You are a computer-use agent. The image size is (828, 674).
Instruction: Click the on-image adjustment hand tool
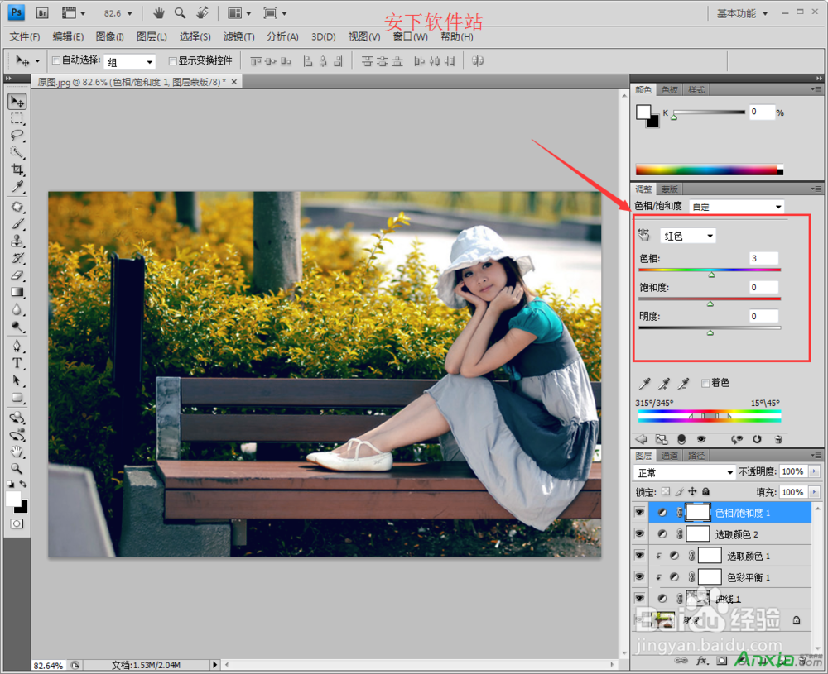pos(643,235)
